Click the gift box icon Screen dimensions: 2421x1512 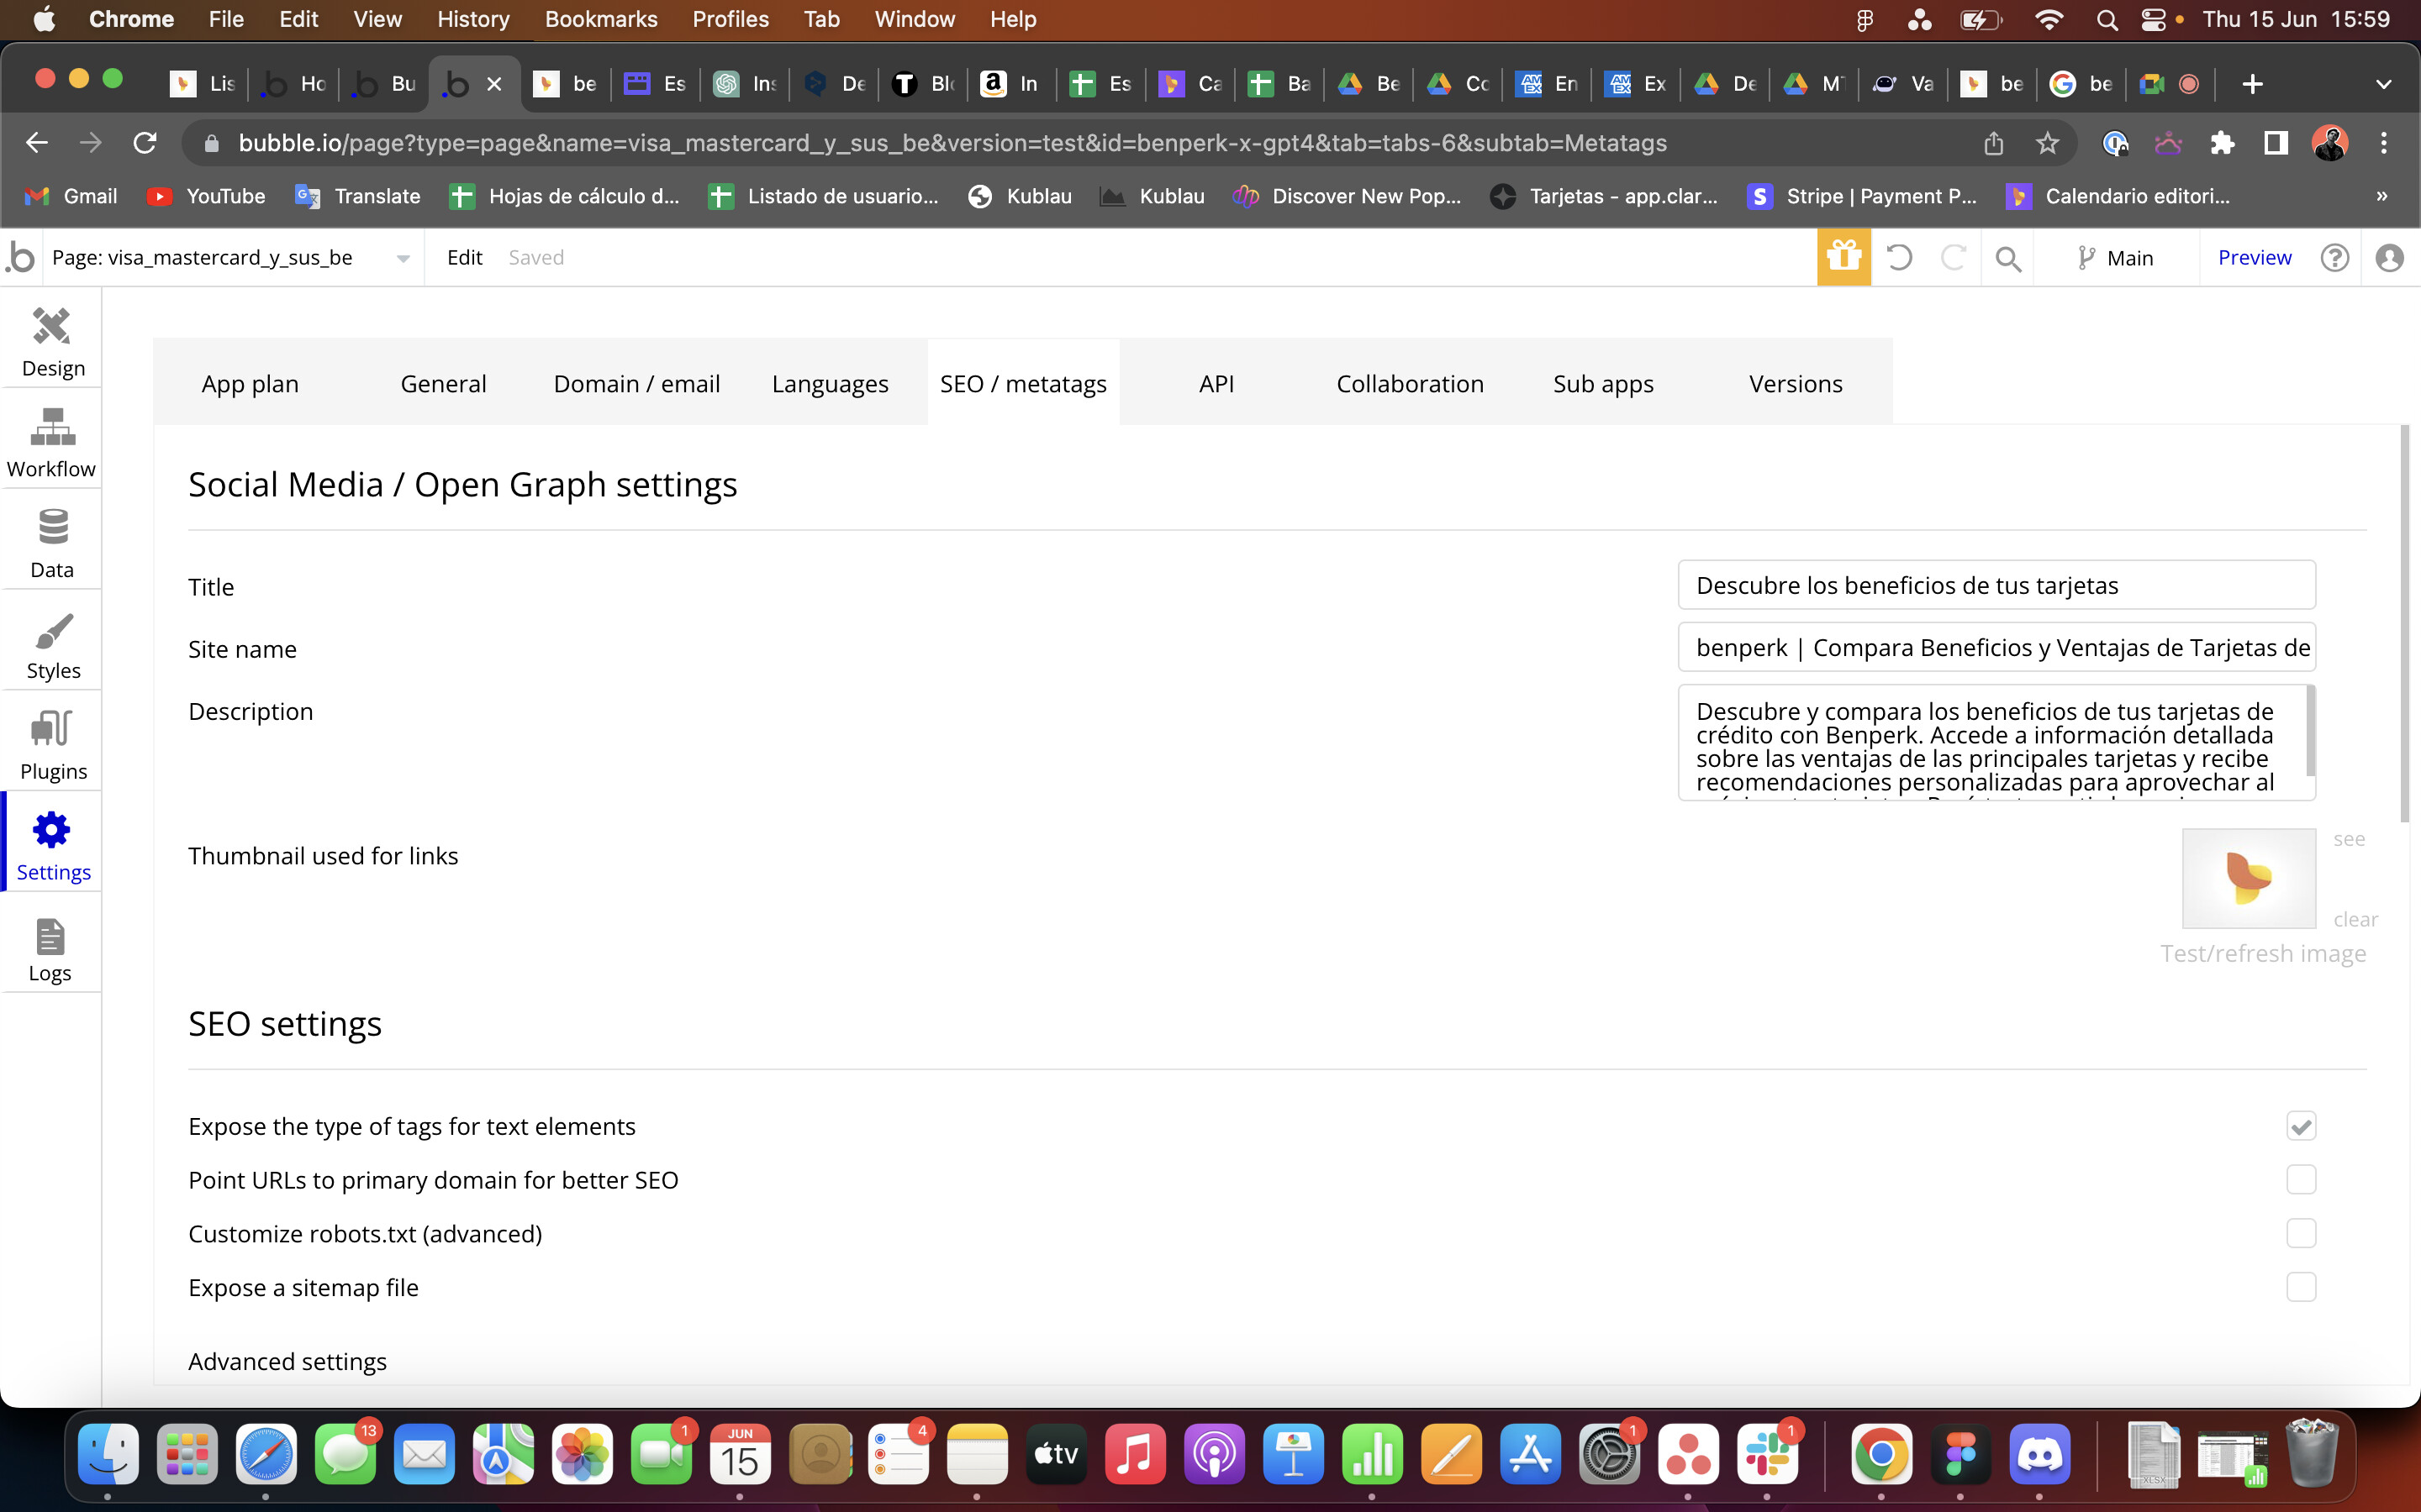coord(1843,258)
